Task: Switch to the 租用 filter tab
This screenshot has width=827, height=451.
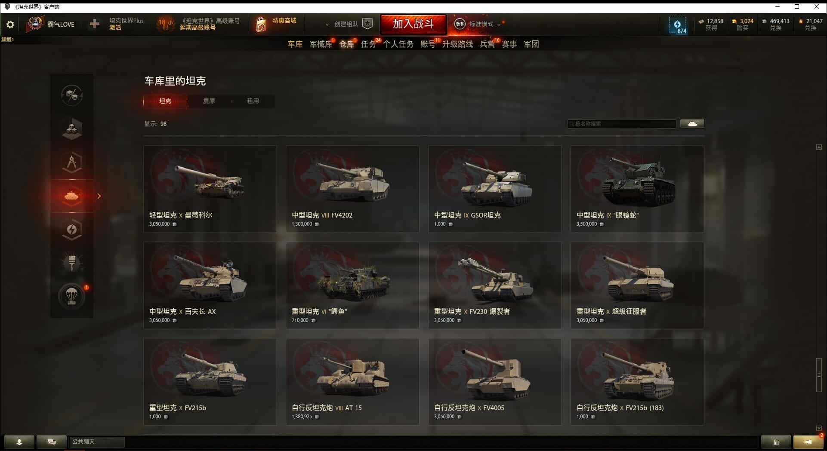Action: (x=253, y=101)
